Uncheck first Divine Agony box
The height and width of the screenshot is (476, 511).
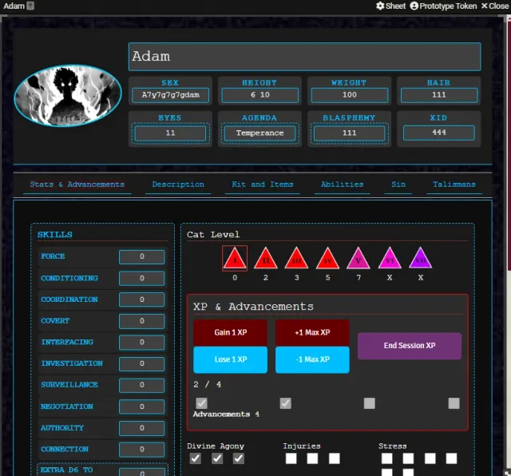(x=196, y=458)
